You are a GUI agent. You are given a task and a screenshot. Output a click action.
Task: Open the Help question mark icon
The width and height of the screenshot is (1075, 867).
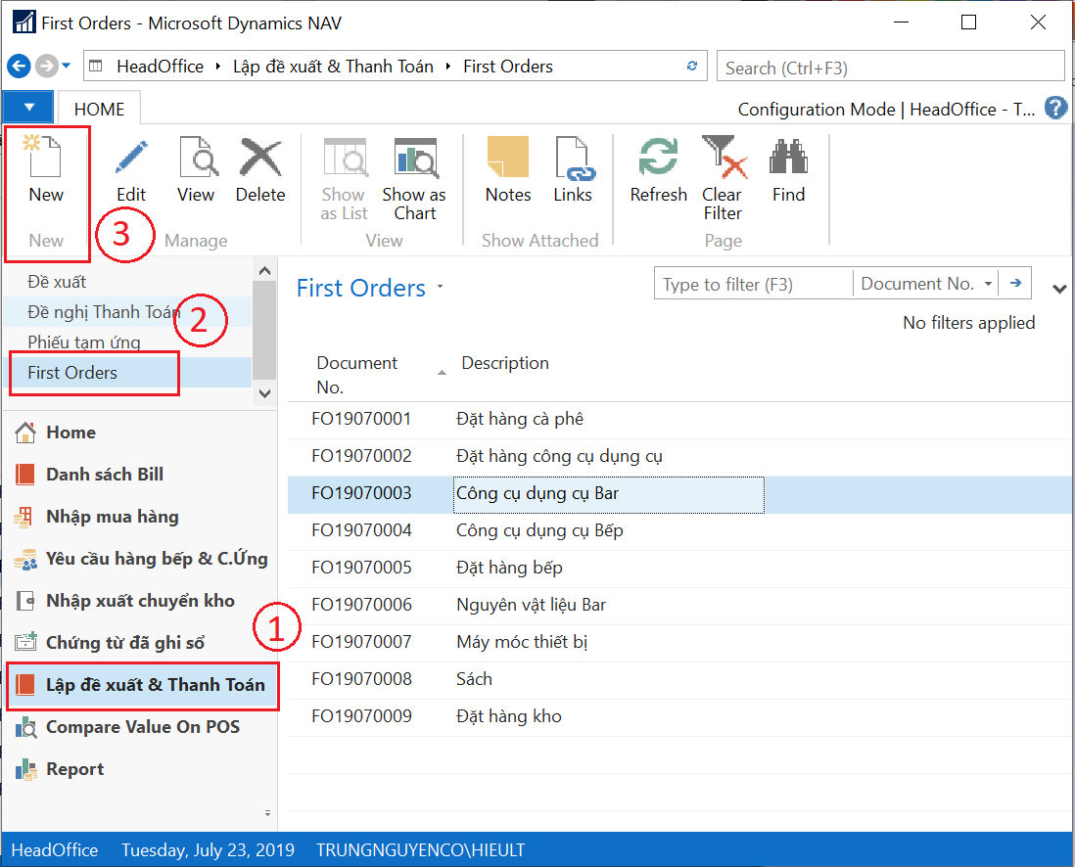pyautogui.click(x=1055, y=108)
